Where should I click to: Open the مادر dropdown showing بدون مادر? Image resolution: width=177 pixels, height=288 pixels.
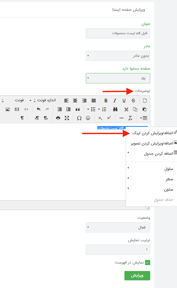coord(118,56)
